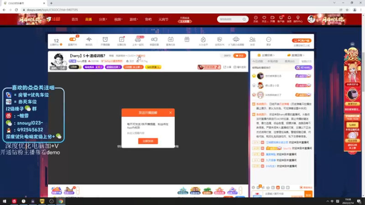Open the 福星挑战 purple badge
365x205 pixels.
pos(93,67)
